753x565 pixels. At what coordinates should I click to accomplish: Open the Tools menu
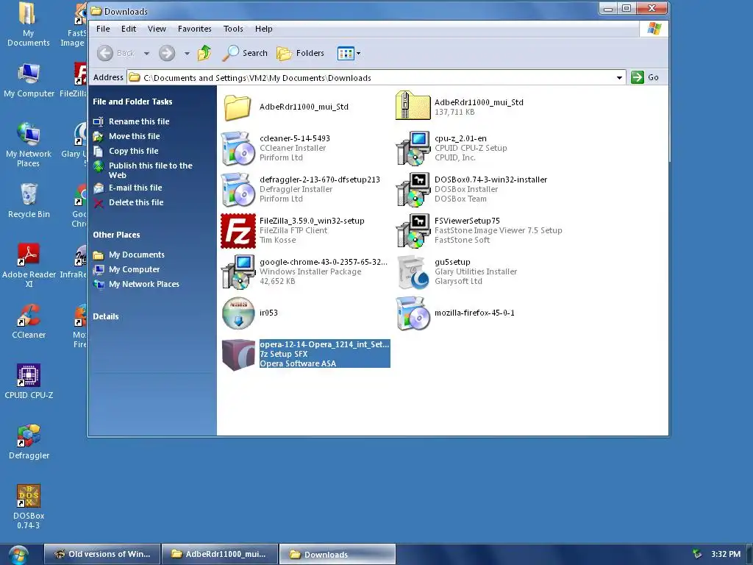[x=233, y=29]
